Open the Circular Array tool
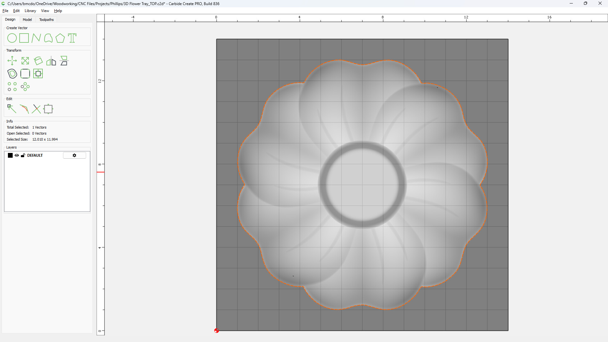This screenshot has height=342, width=608. [25, 87]
